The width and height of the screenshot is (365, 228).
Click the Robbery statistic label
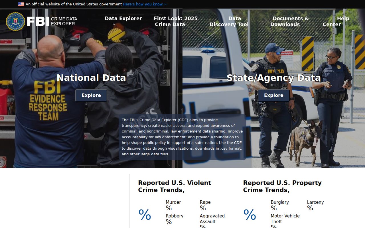175,216
